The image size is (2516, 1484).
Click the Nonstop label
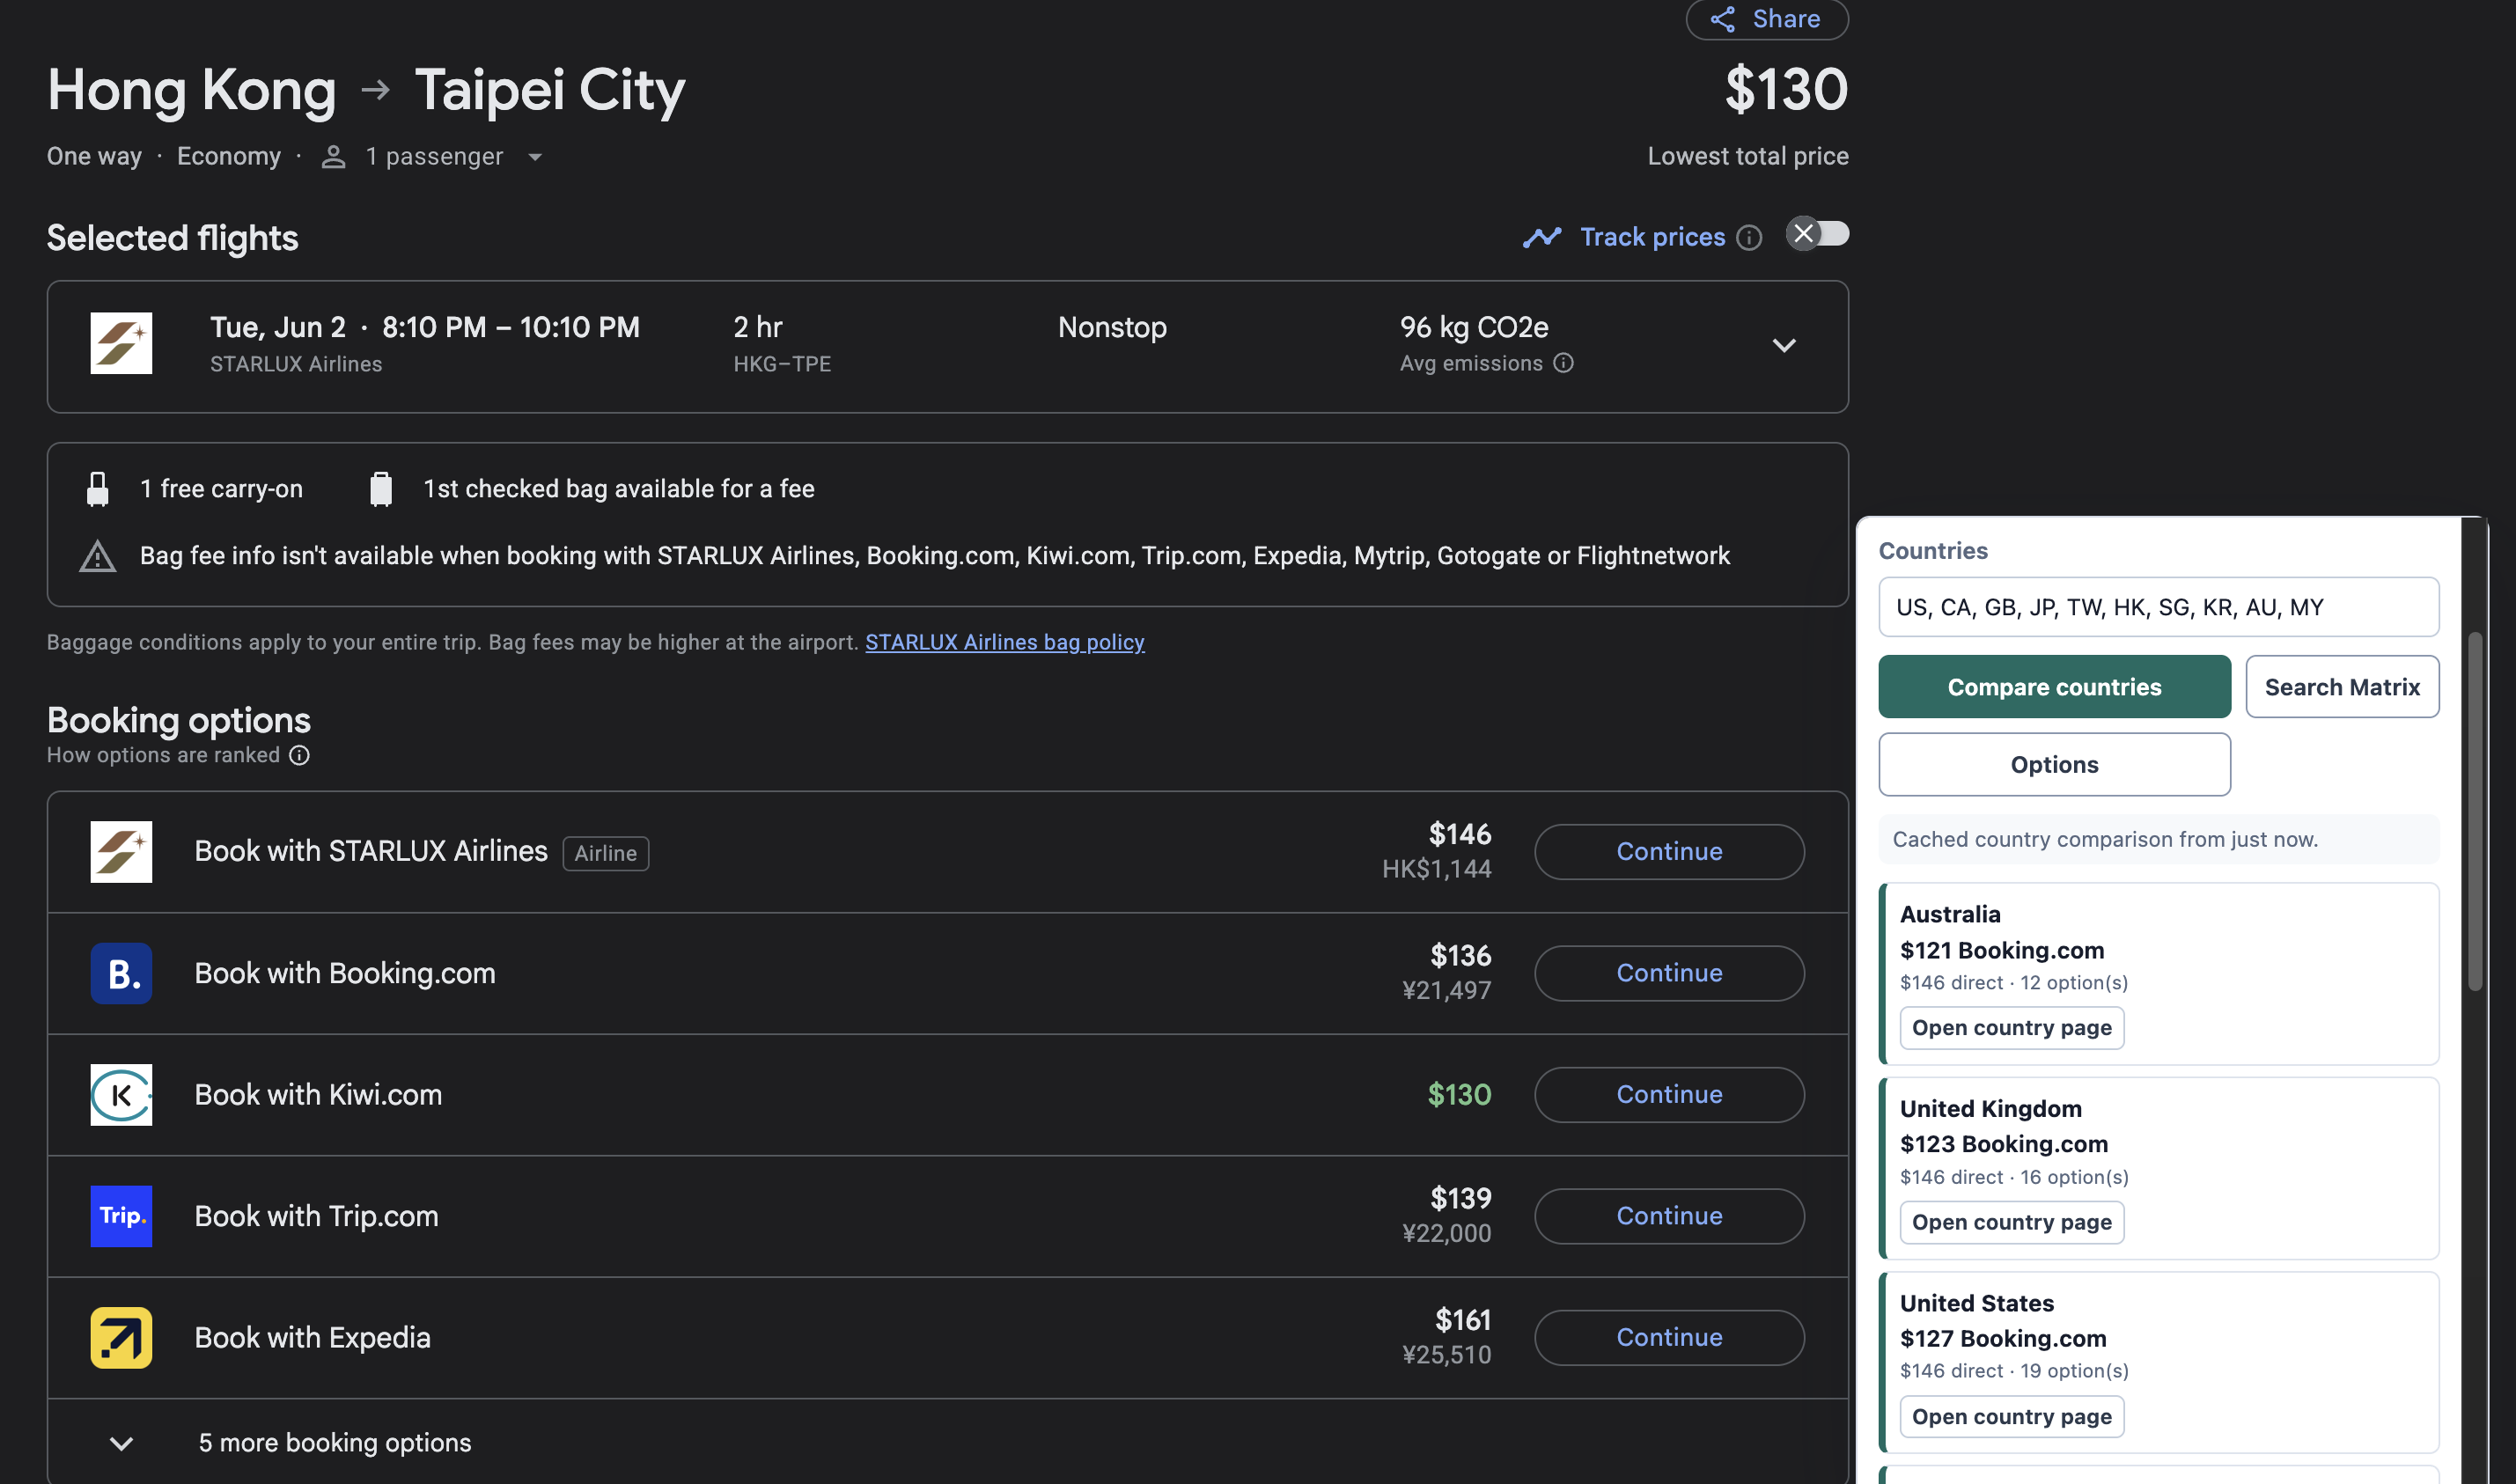click(x=1112, y=328)
